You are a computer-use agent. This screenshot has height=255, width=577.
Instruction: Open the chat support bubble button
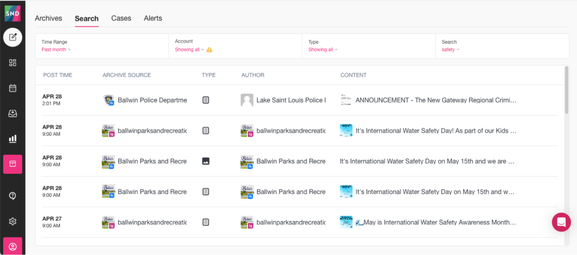561,222
